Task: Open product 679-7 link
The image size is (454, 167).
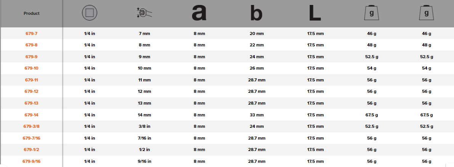Action: [32, 33]
